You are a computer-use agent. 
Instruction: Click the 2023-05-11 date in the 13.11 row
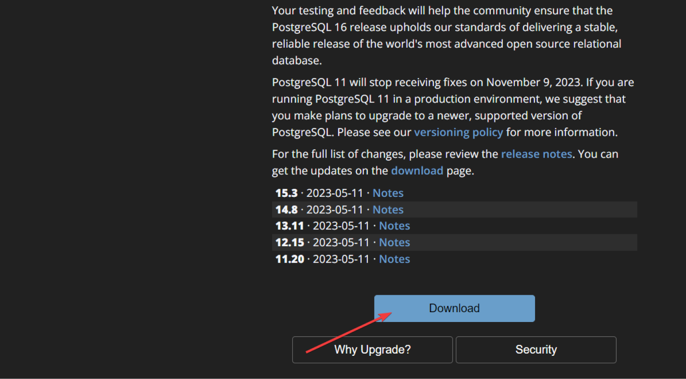341,226
